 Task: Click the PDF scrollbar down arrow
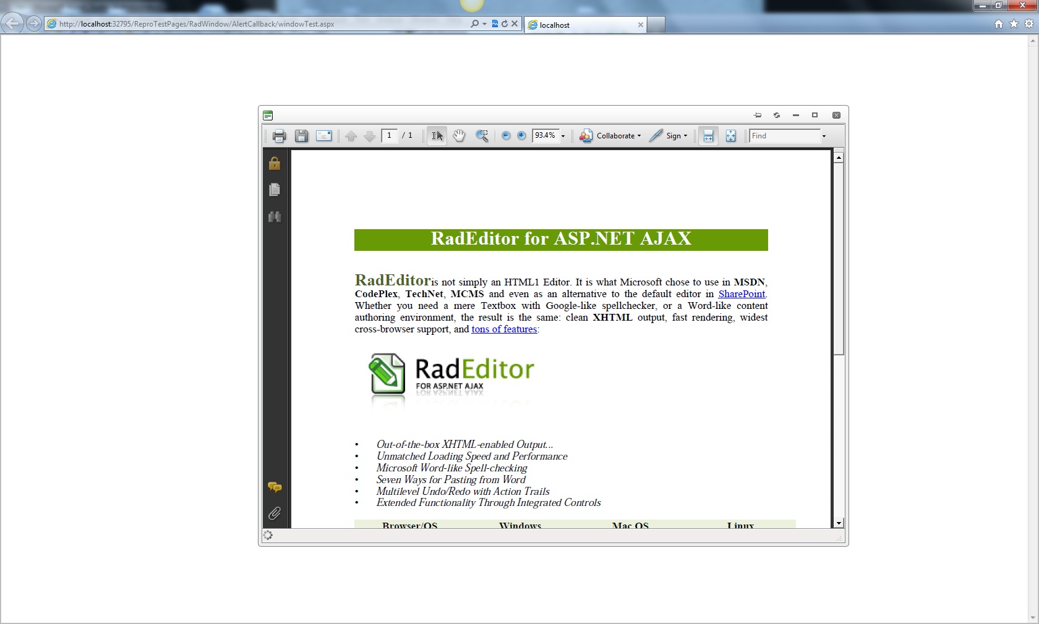tap(839, 523)
